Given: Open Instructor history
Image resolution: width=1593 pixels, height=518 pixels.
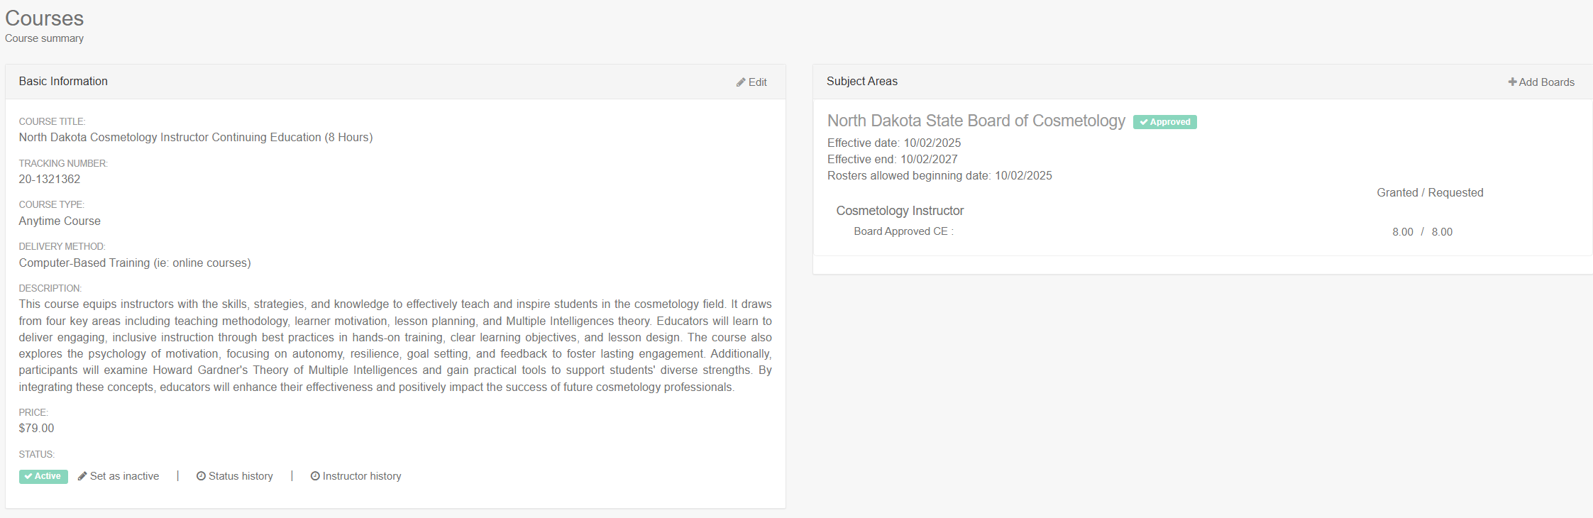Looking at the screenshot, I should click(361, 476).
